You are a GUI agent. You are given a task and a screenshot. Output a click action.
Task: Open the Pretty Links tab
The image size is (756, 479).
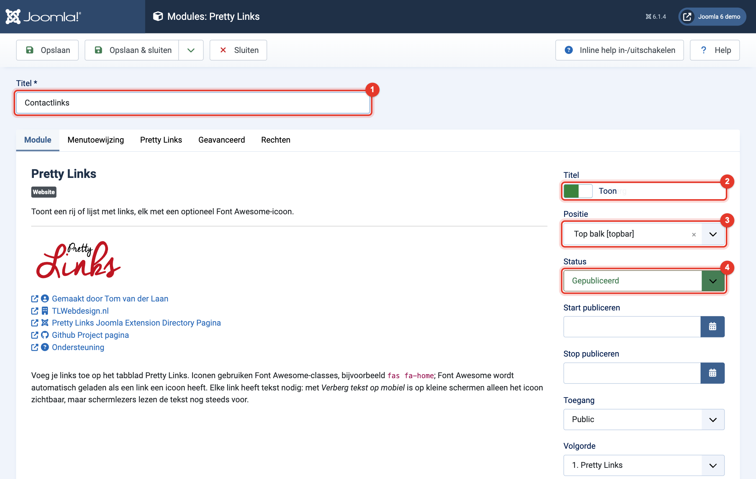pos(161,140)
